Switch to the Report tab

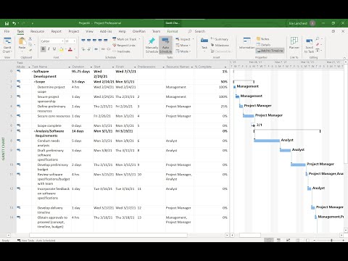point(56,31)
